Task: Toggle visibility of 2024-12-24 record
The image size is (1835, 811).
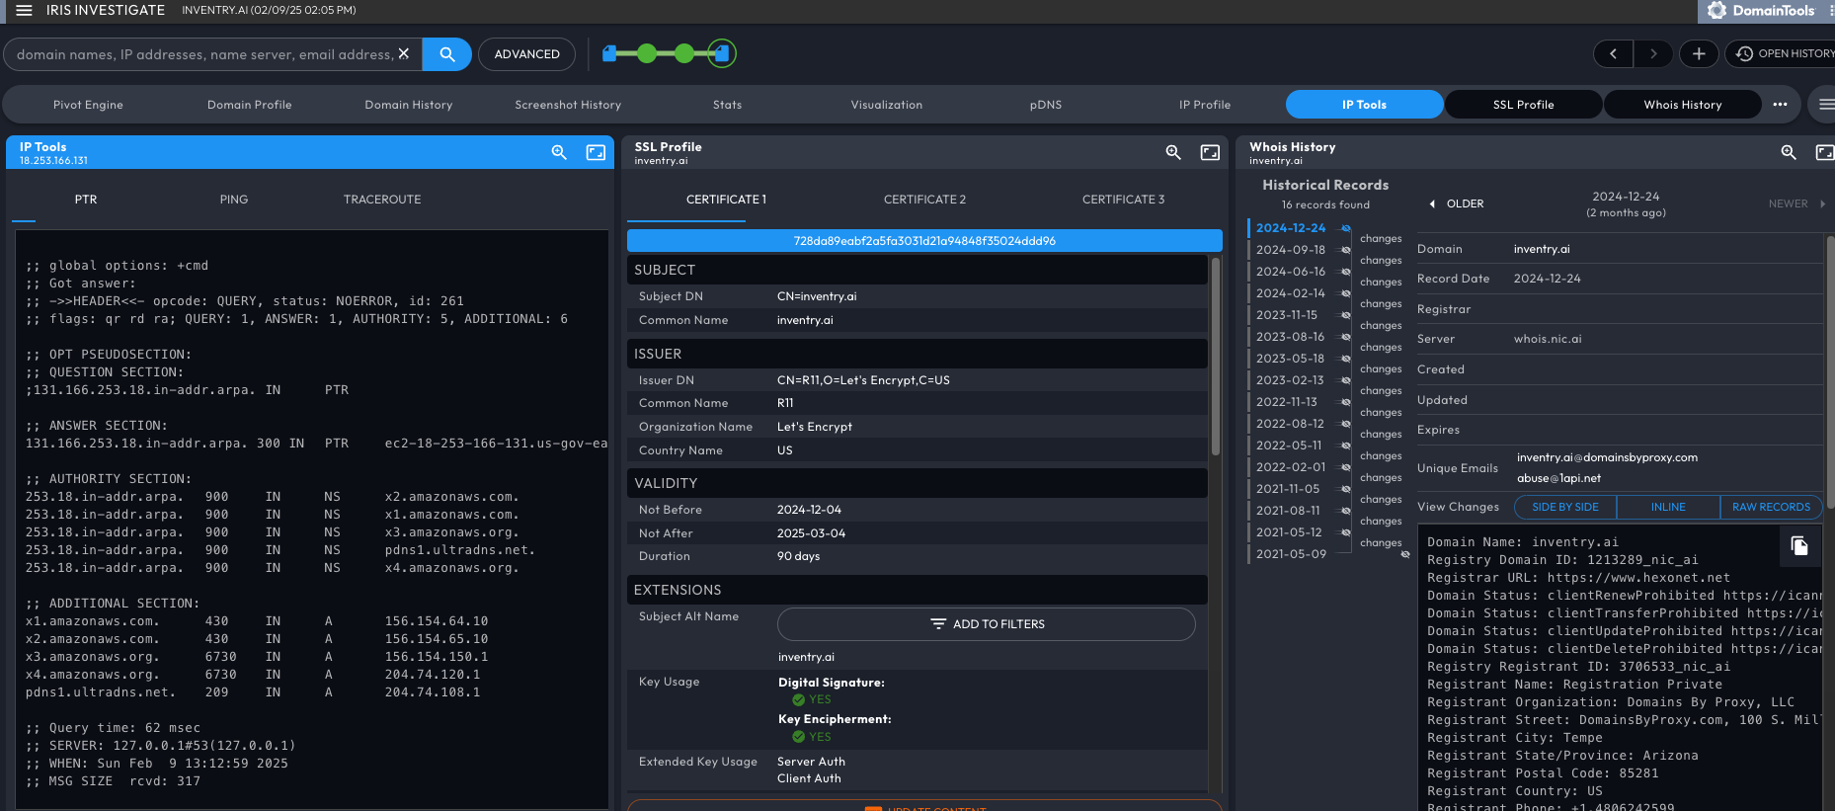Action: click(1345, 228)
